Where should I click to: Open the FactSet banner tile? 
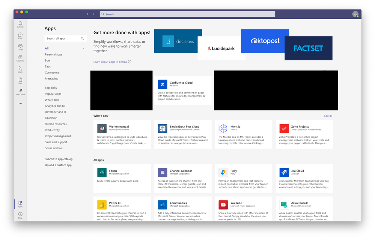[309, 48]
